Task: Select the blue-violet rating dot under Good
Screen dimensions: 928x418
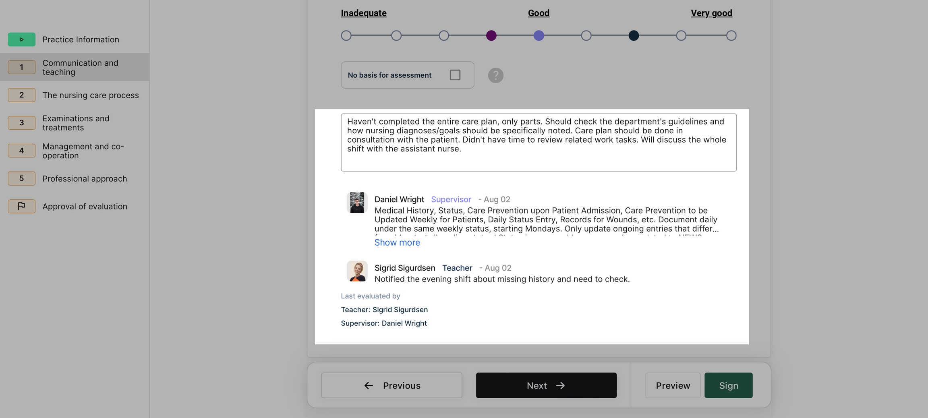Action: coord(539,36)
